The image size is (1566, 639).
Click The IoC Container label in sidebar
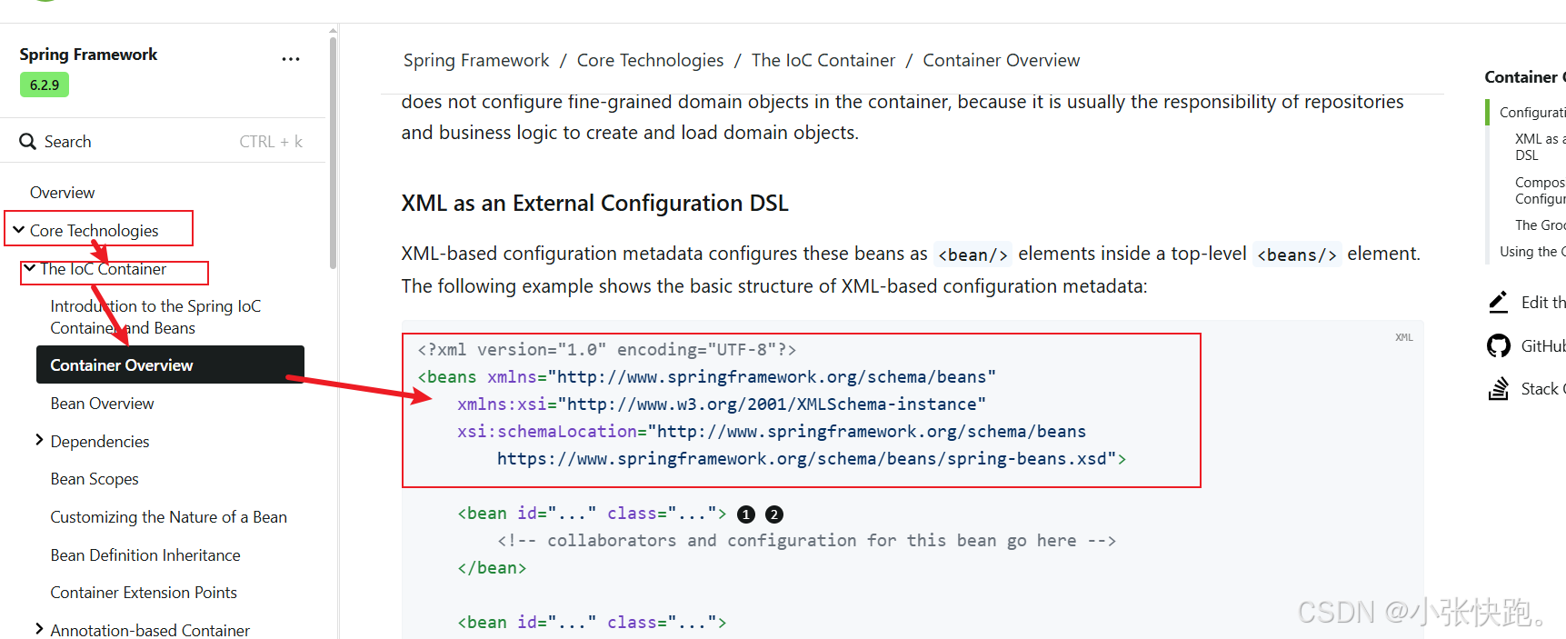104,269
